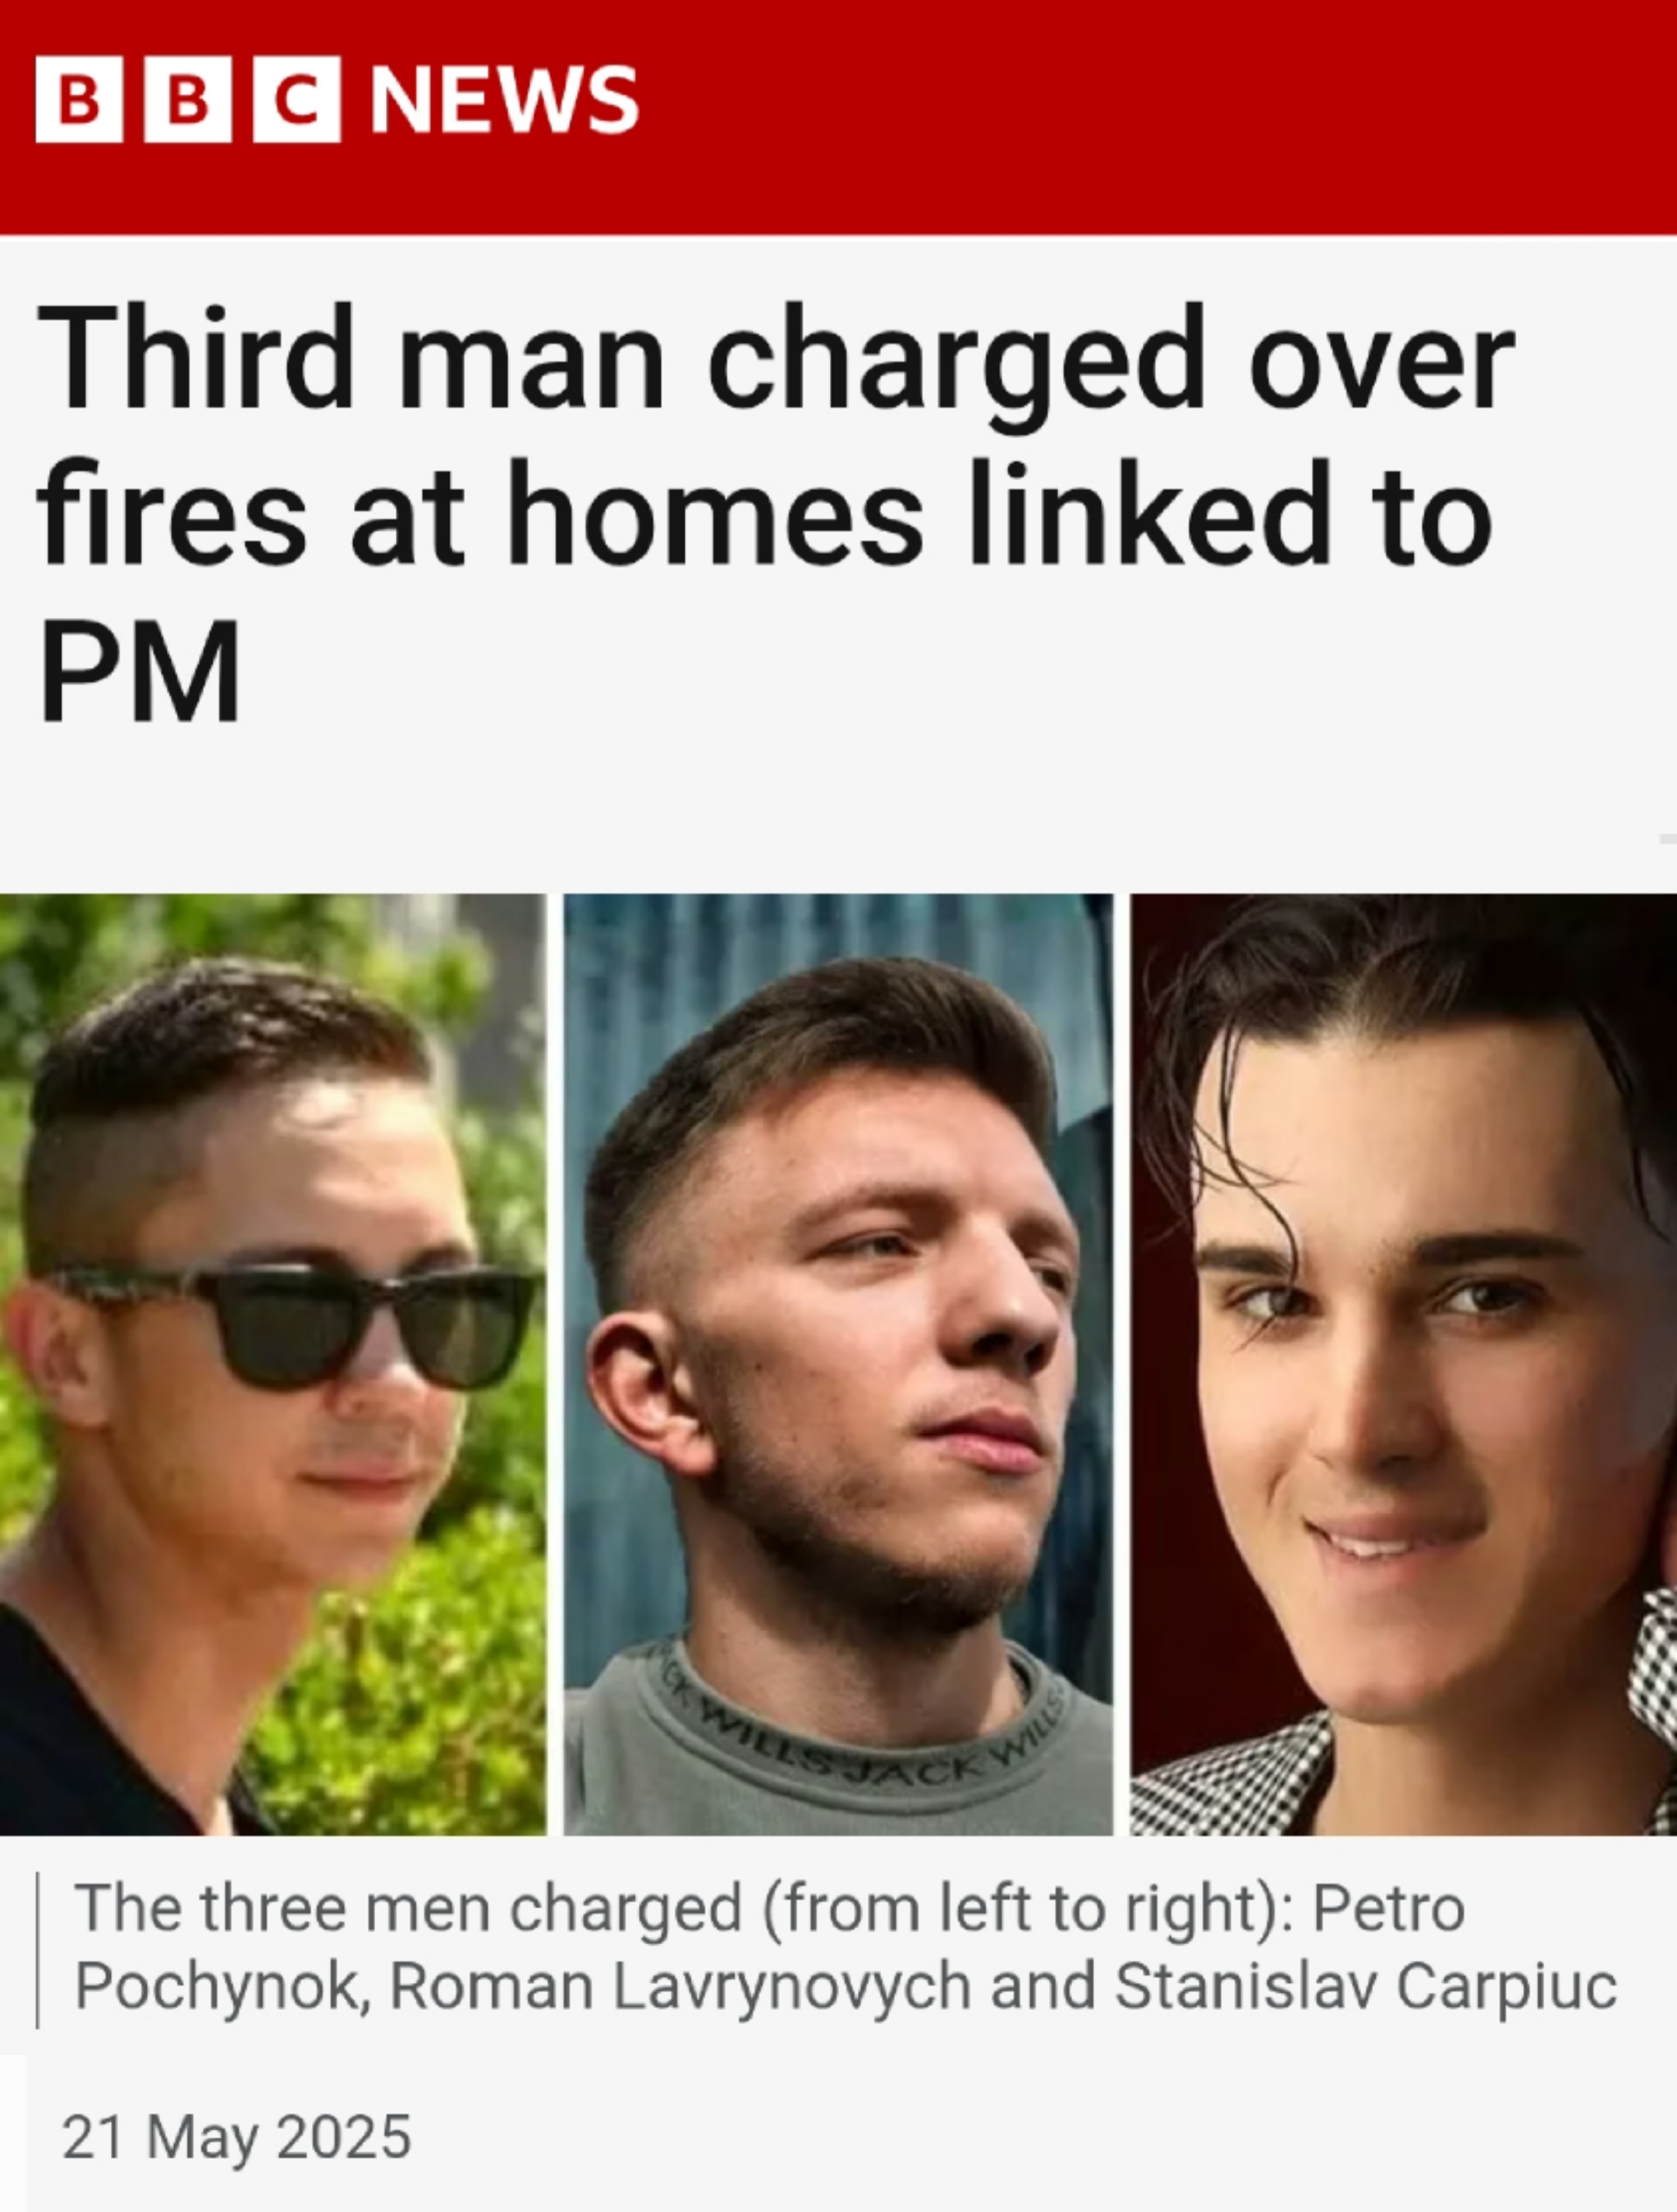
Task: Open the middle photo of man in grey sweatshirt
Action: (838, 1364)
